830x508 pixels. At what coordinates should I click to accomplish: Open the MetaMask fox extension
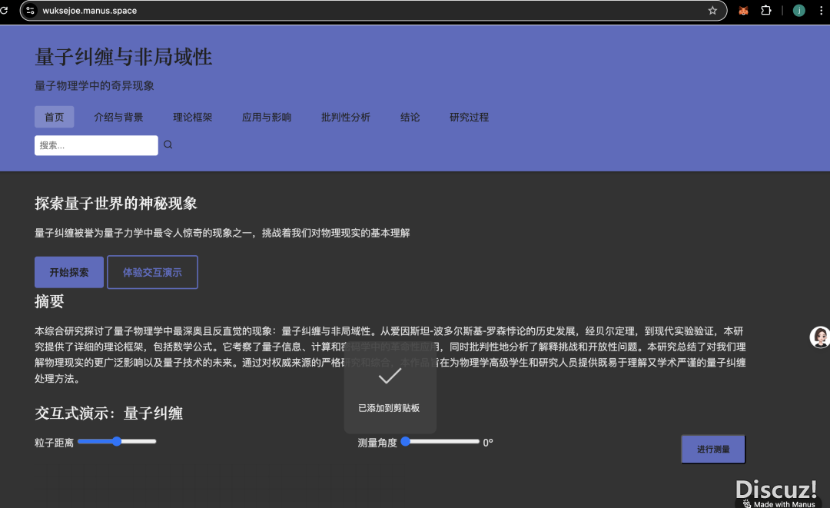(743, 11)
